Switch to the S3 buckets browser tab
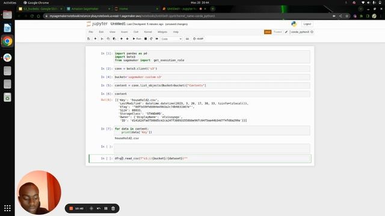This screenshot has height=216, width=385. point(40,8)
